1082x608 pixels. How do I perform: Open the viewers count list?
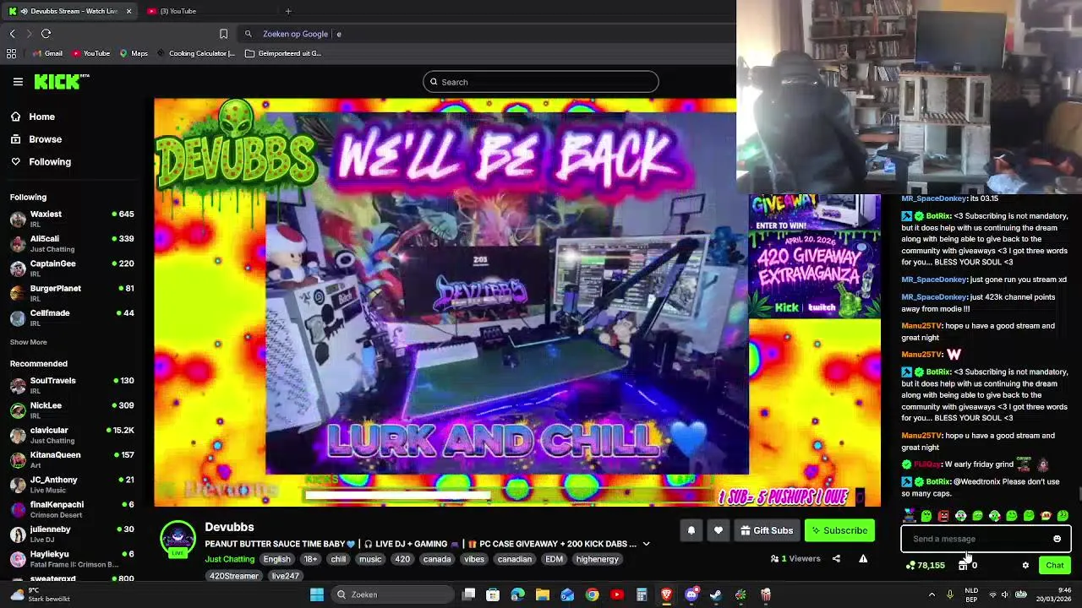point(795,558)
